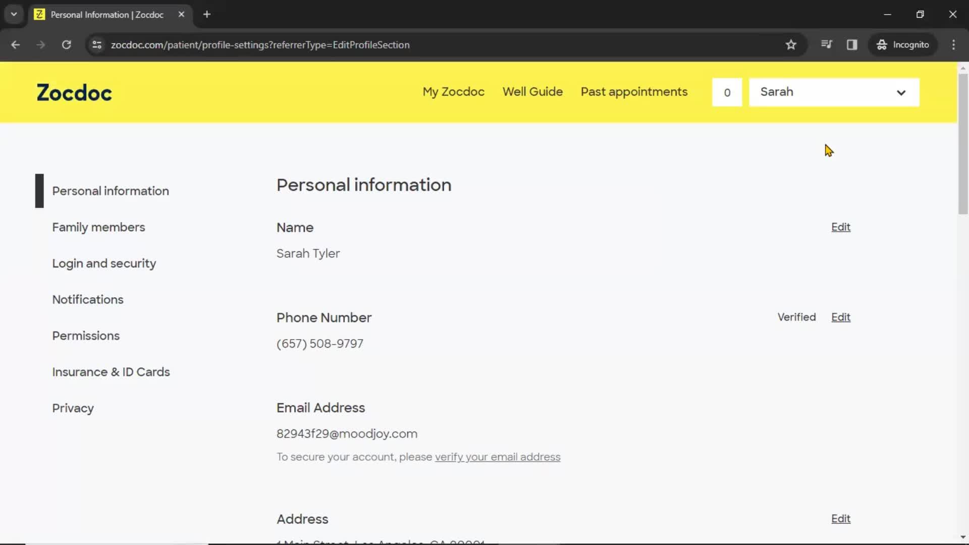The image size is (969, 545).
Task: Open Login and security sidebar section
Action: point(104,263)
